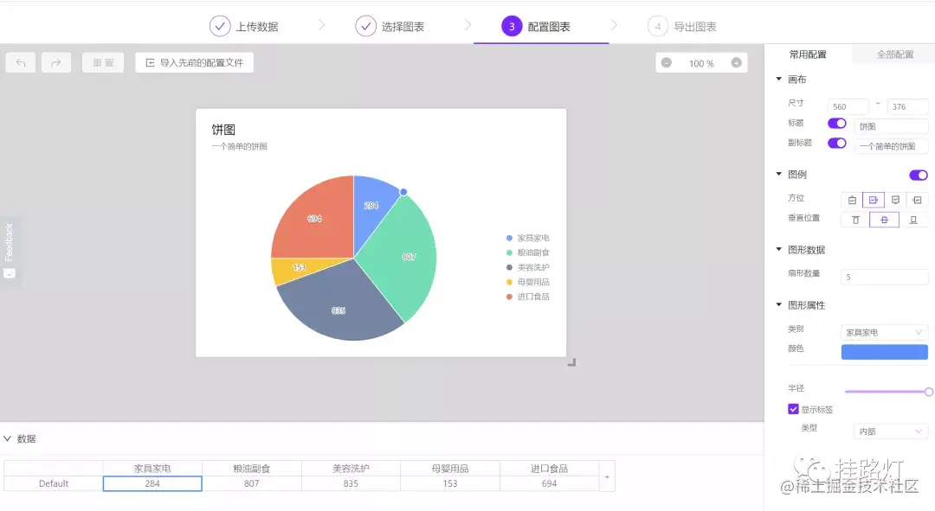
Task: Toggle legend item 进口食品
Action: [528, 297]
